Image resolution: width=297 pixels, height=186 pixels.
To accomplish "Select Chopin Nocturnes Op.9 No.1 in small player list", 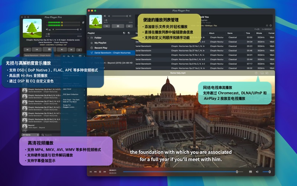I will click(x=41, y=90).
